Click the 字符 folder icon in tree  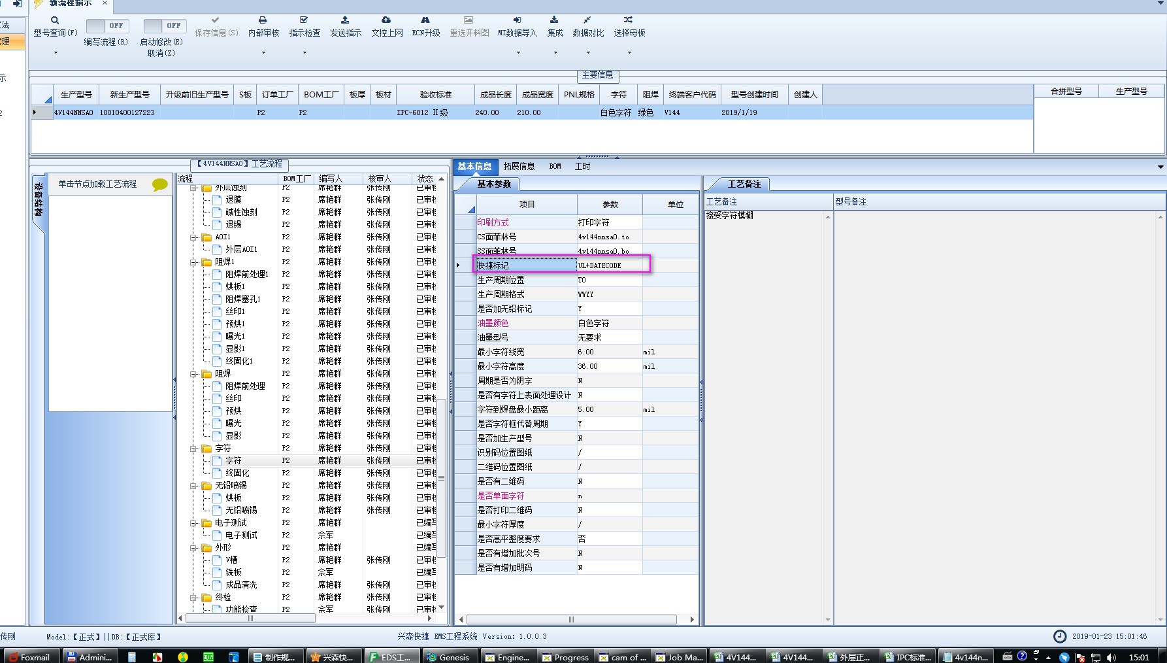click(x=207, y=449)
